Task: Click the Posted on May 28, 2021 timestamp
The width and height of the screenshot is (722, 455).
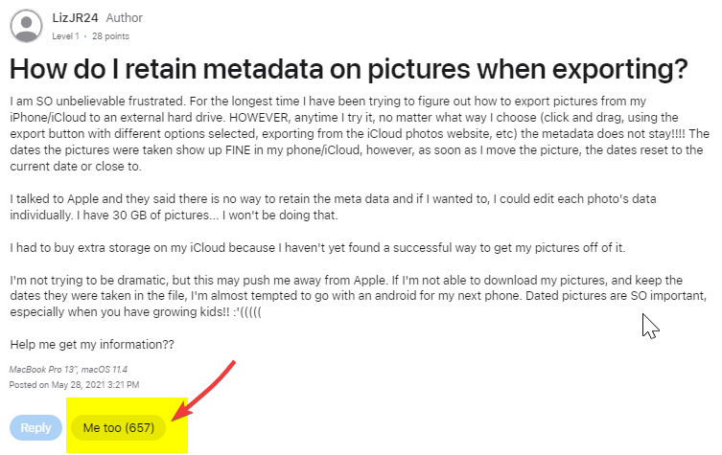Action: (74, 385)
